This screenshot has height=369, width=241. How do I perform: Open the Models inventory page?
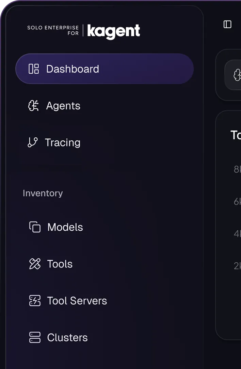65,227
